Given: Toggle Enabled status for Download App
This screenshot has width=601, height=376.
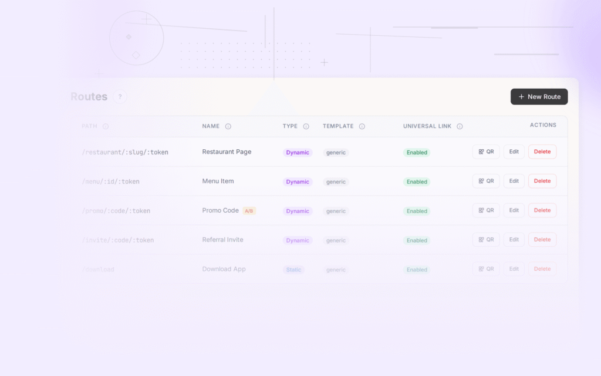Looking at the screenshot, I should pos(416,269).
